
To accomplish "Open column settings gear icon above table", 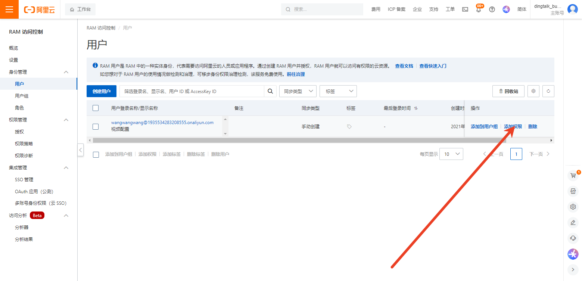I will (533, 91).
